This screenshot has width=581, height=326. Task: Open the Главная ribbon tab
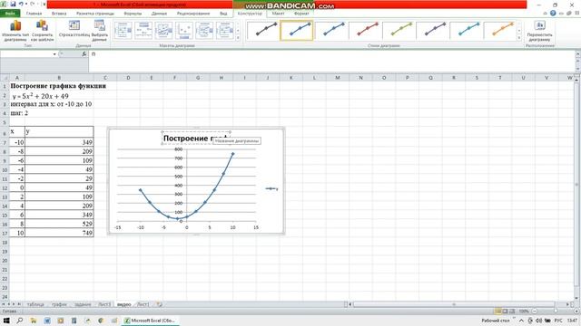[x=34, y=14]
